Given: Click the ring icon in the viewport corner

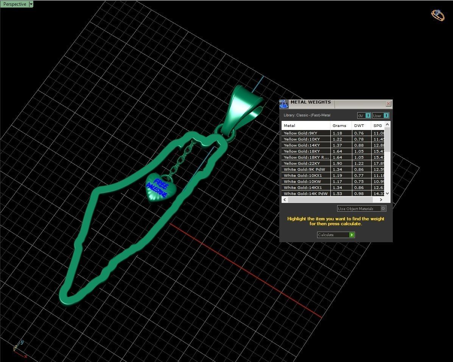Looking at the screenshot, I should [438, 15].
